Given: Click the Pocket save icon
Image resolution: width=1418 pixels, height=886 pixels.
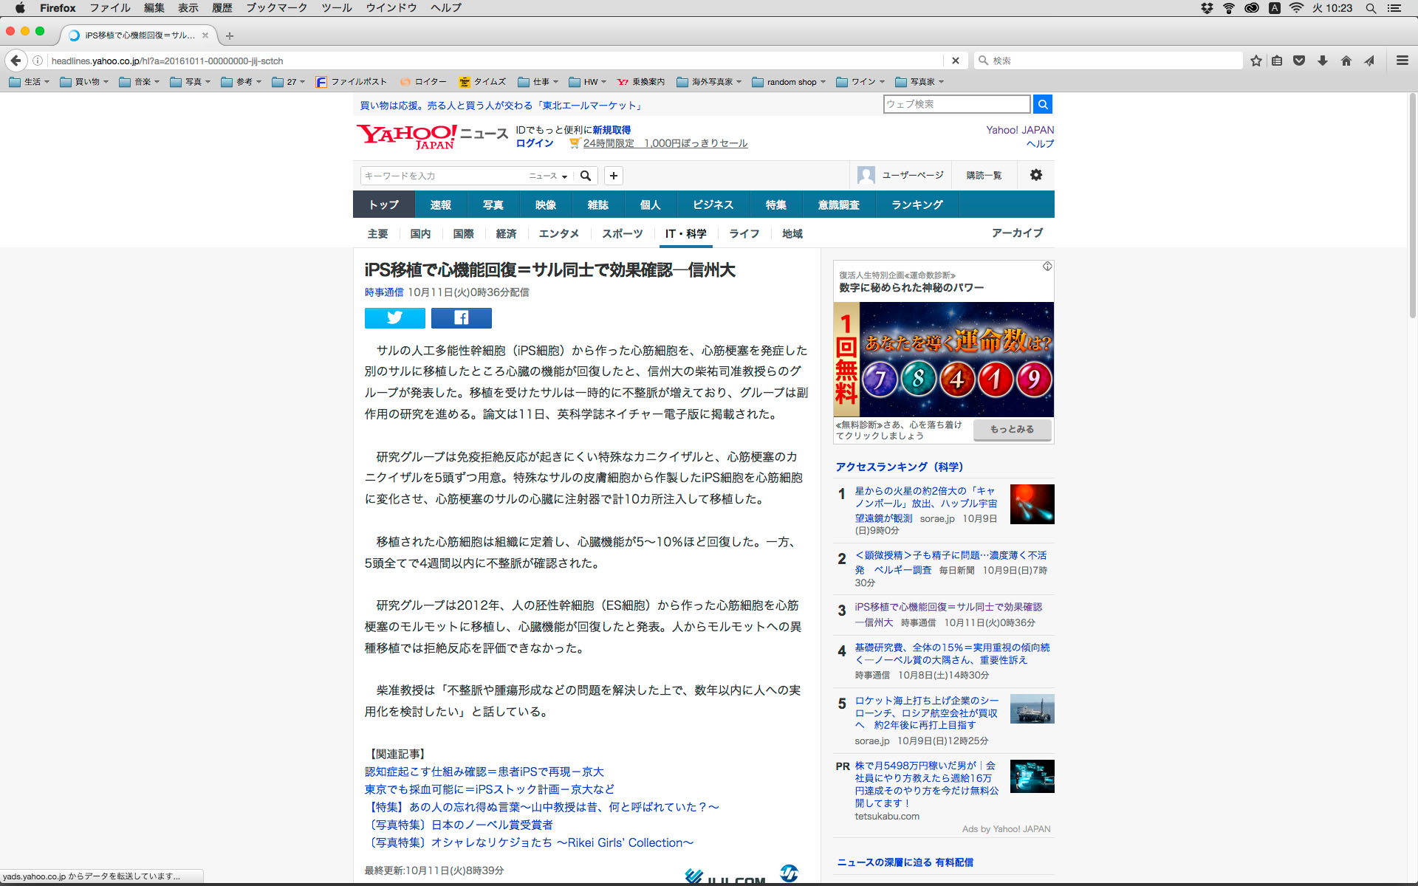Looking at the screenshot, I should point(1299,61).
